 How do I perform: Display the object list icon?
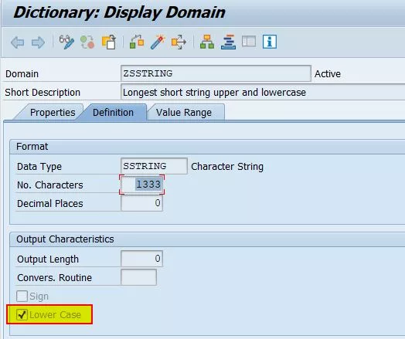pos(228,42)
